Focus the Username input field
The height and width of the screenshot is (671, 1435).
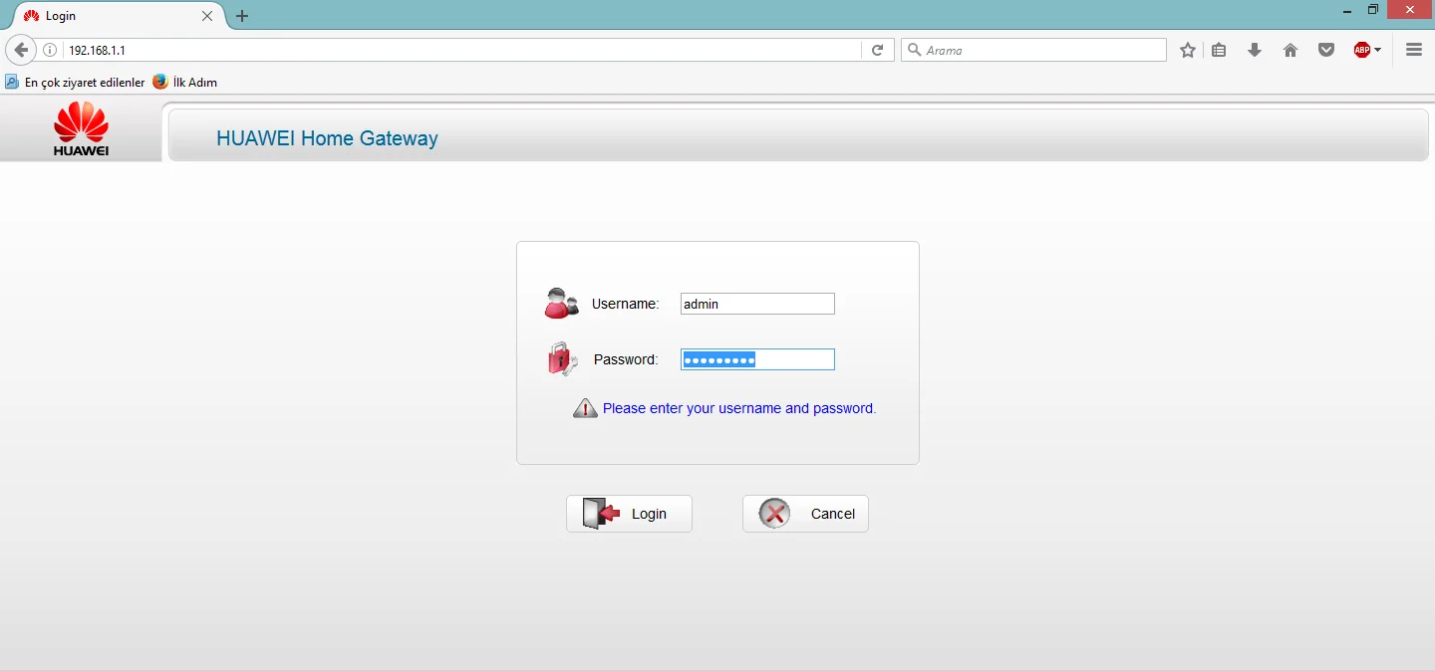click(757, 304)
